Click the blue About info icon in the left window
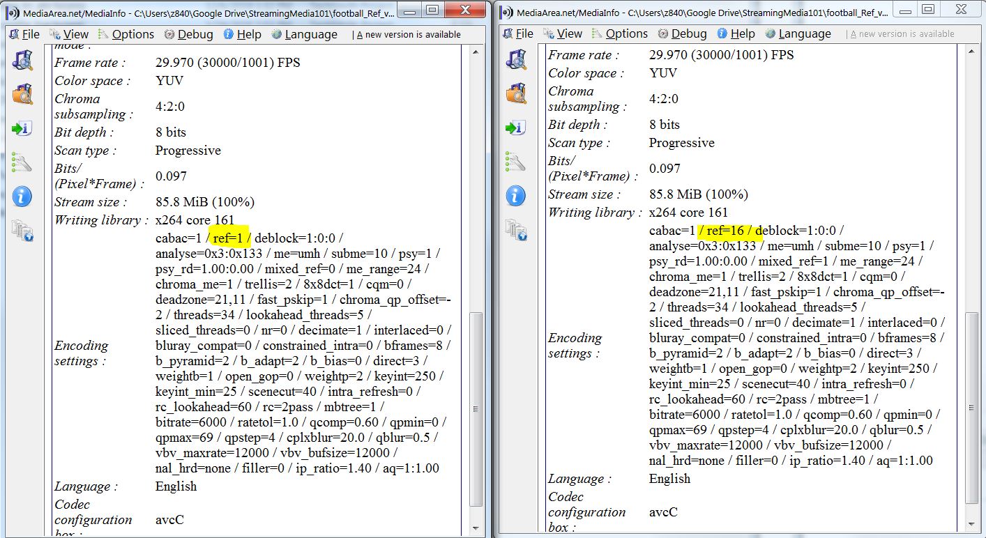 click(x=22, y=197)
